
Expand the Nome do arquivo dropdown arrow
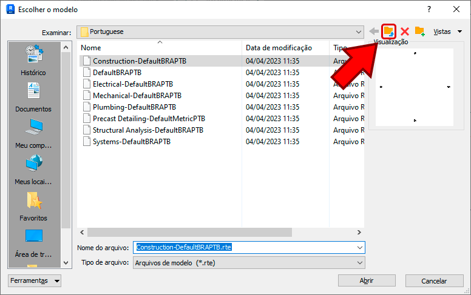359,248
